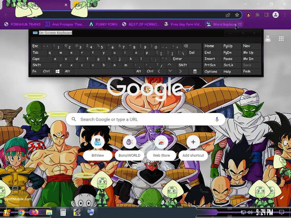The image size is (291, 218).
Task: Open Search Labs flask icon
Action: [268, 39]
